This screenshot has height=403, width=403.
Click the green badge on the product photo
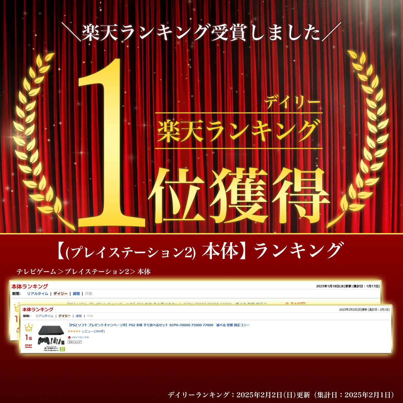pos(62,349)
